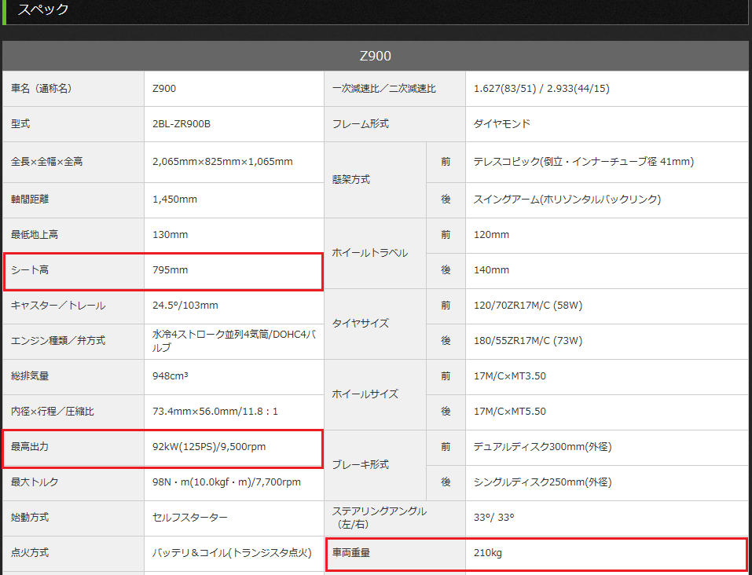Select the rear brake value シングルディスク250mm(外径)

click(542, 482)
